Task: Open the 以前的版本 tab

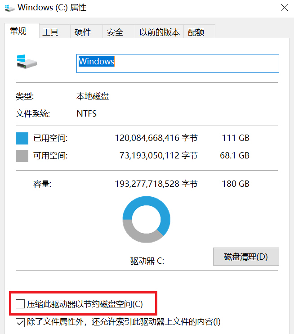Action: tap(159, 32)
